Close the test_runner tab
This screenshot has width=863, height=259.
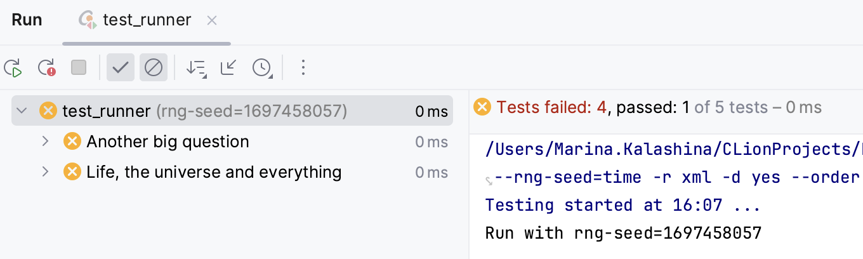[212, 21]
